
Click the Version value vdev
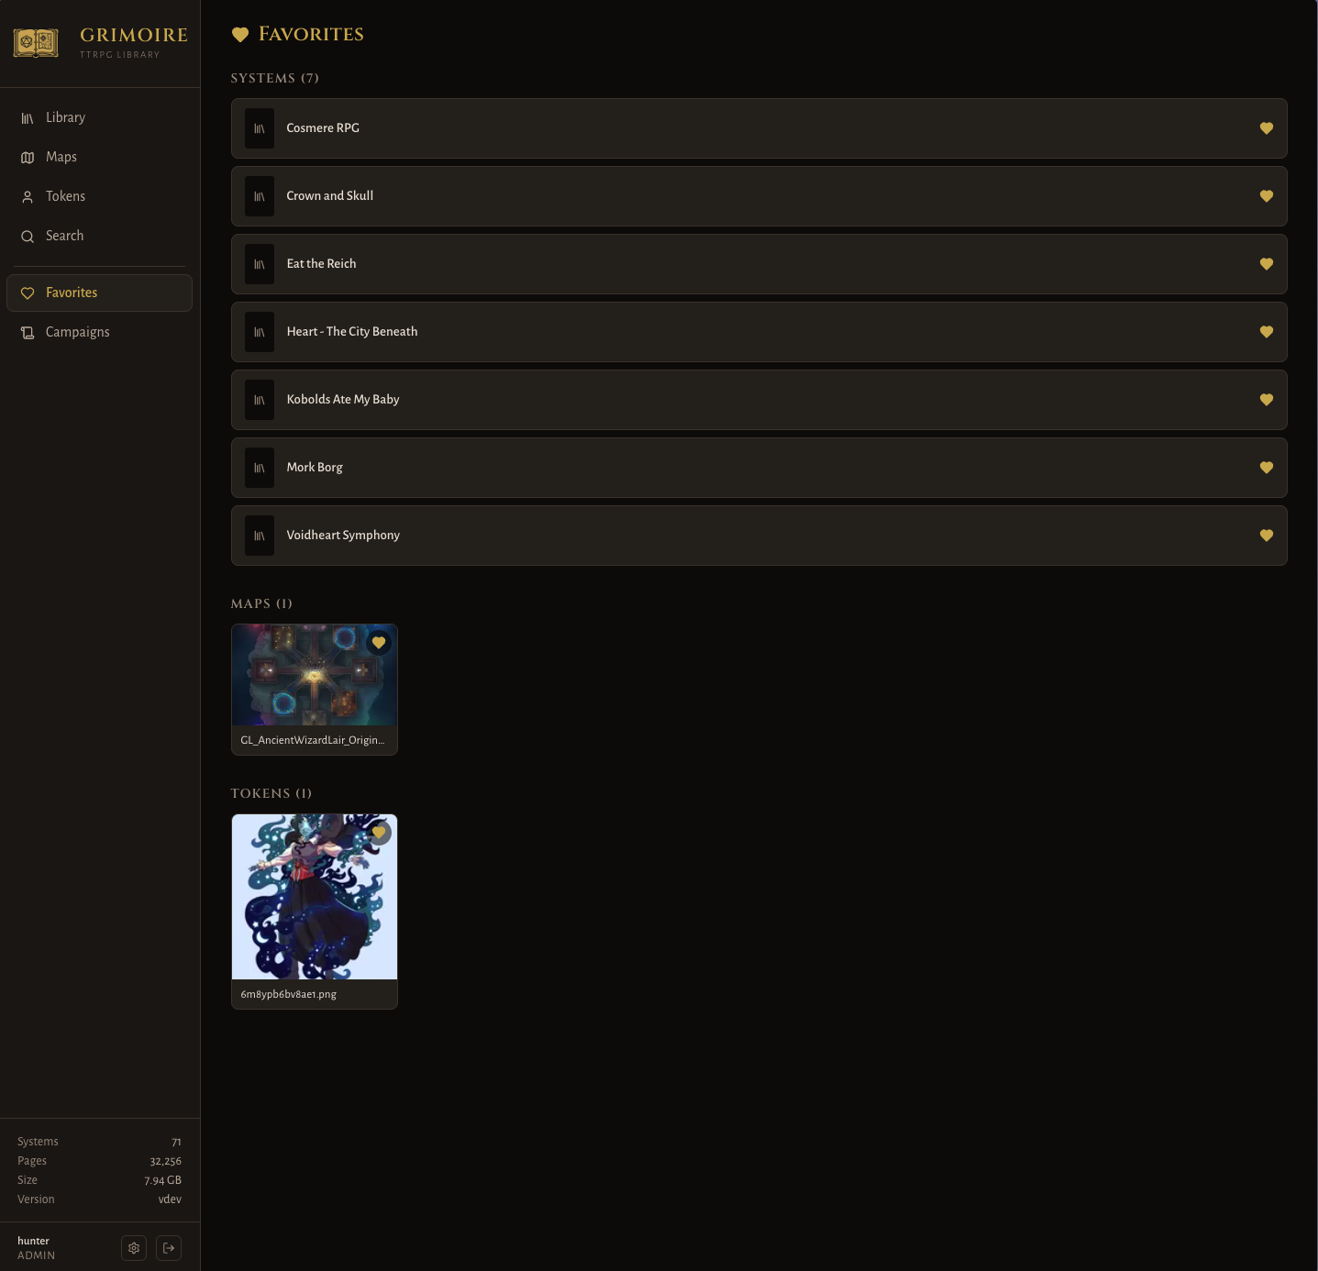point(170,1200)
